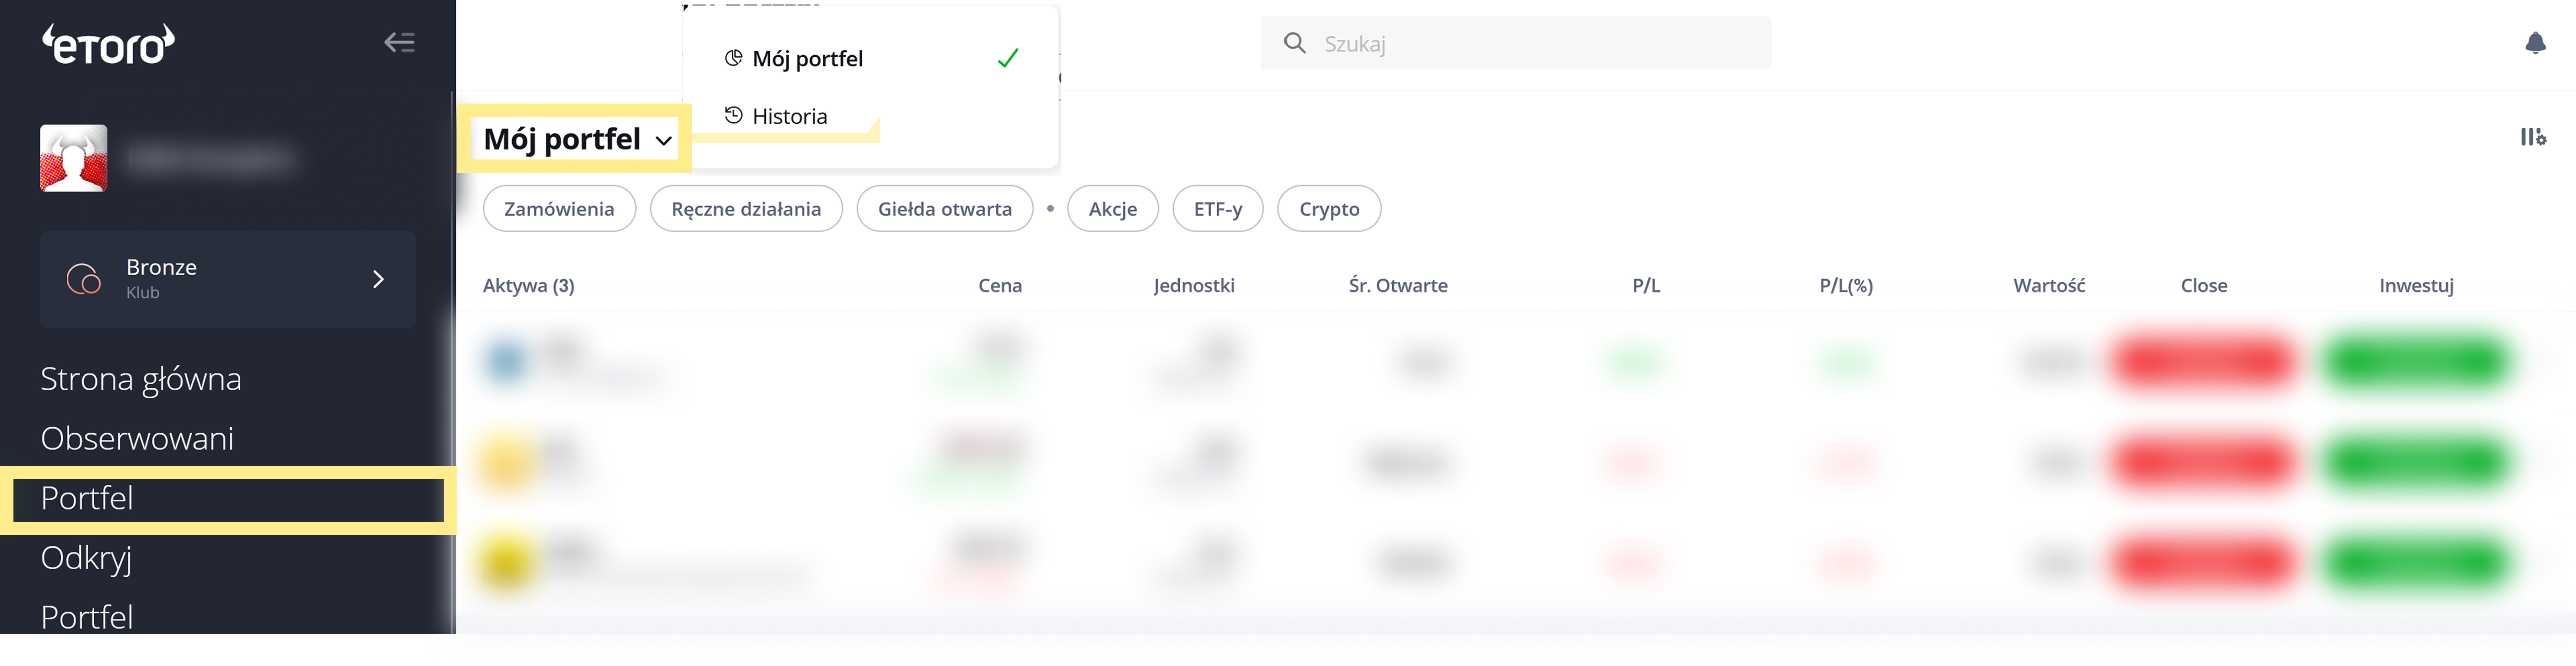This screenshot has width=2576, height=666.
Task: Sort by the P/L(%) column header
Action: 1845,286
